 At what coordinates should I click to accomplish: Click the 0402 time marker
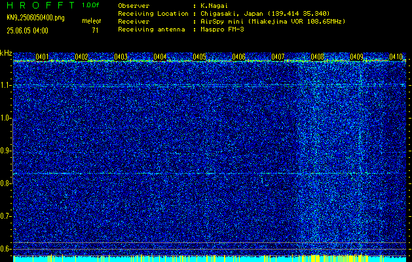click(81, 57)
